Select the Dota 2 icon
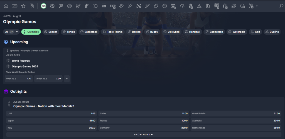The height and width of the screenshot is (139, 285). pyautogui.click(x=139, y=6)
